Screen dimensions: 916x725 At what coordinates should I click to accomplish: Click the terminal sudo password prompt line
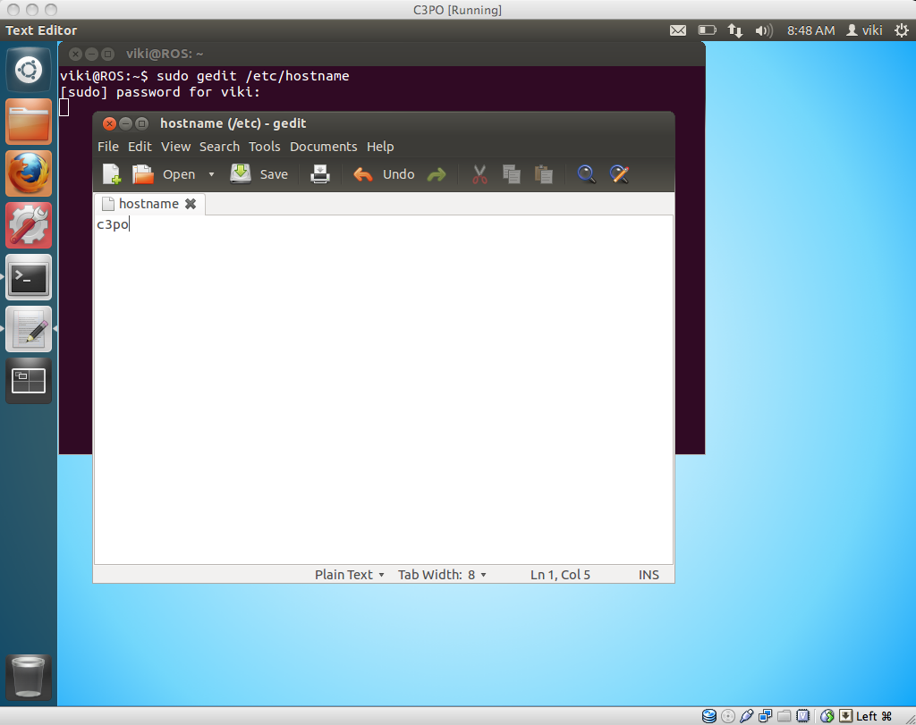159,92
